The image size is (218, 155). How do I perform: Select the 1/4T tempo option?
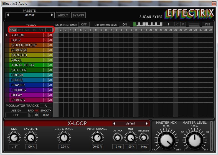click(42, 30)
